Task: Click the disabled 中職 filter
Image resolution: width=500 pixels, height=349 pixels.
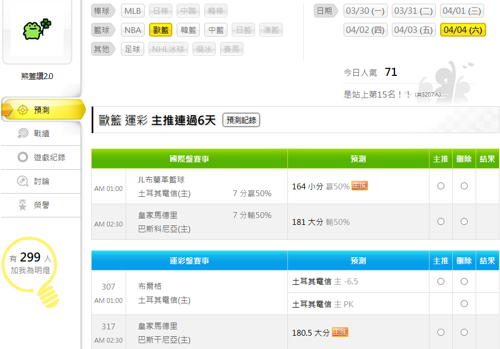Action: point(188,11)
